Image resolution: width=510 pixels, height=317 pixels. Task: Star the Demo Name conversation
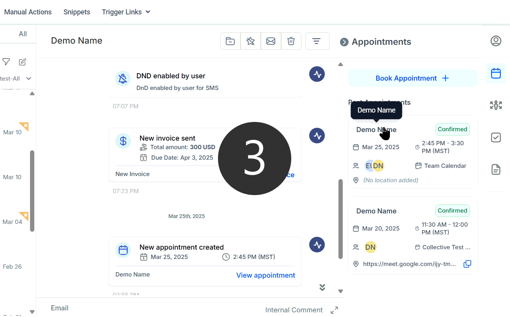pyautogui.click(x=251, y=41)
